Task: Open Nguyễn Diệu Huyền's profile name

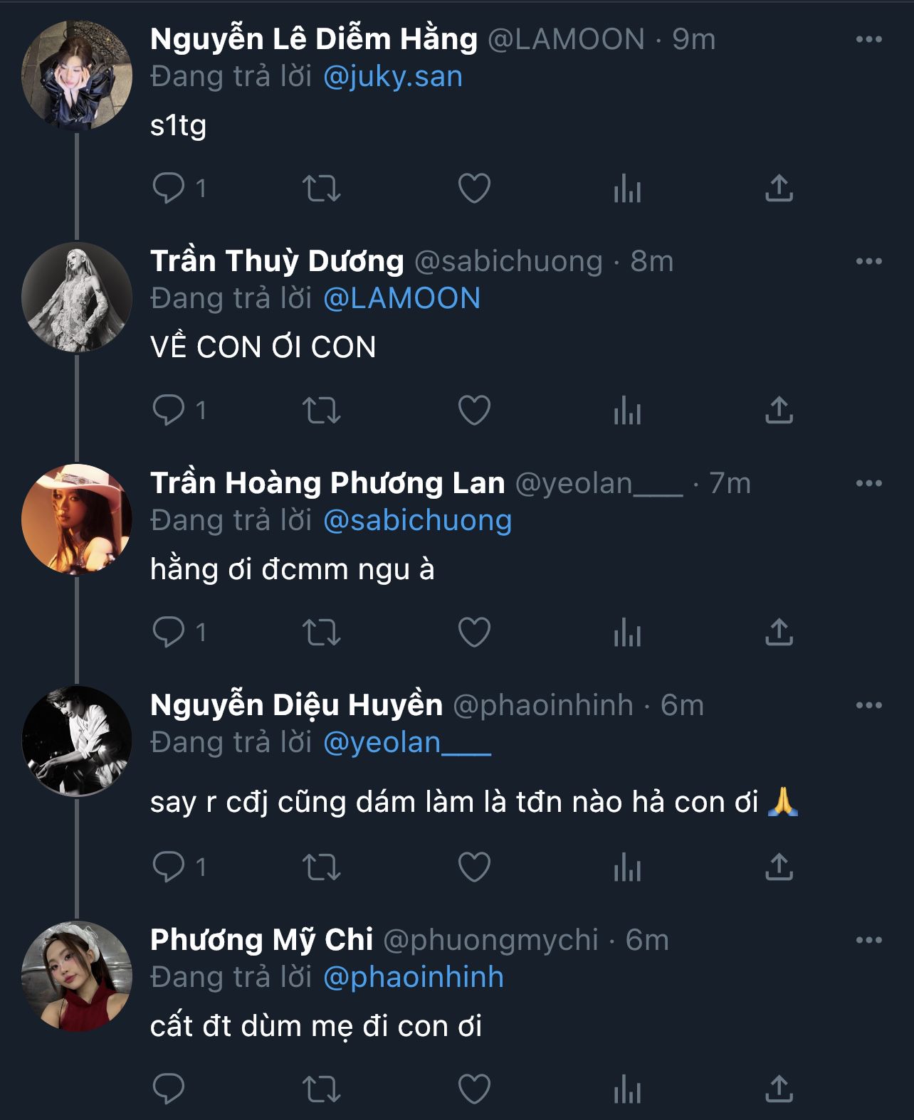Action: (x=296, y=705)
